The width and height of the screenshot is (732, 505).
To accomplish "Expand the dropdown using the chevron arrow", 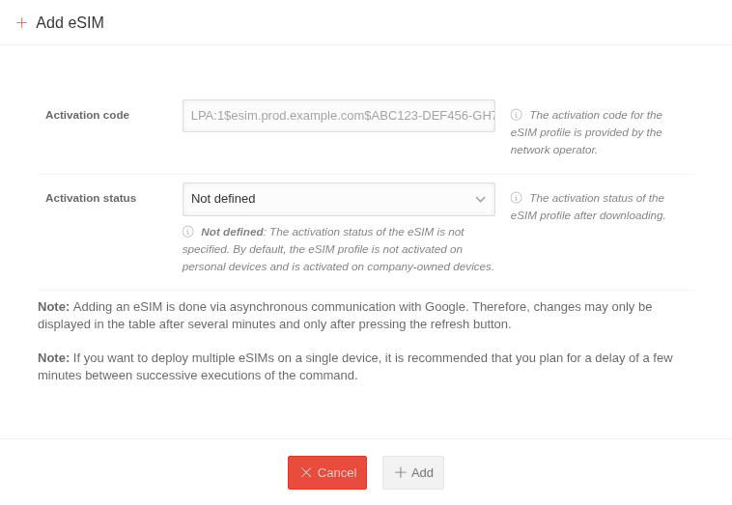I will click(x=480, y=199).
